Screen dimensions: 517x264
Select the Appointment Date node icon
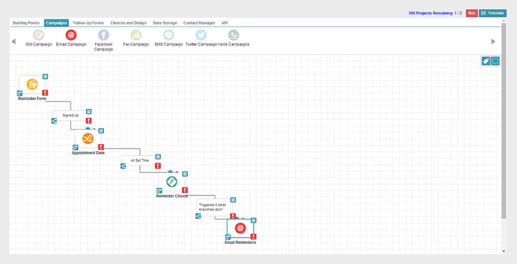[88, 138]
